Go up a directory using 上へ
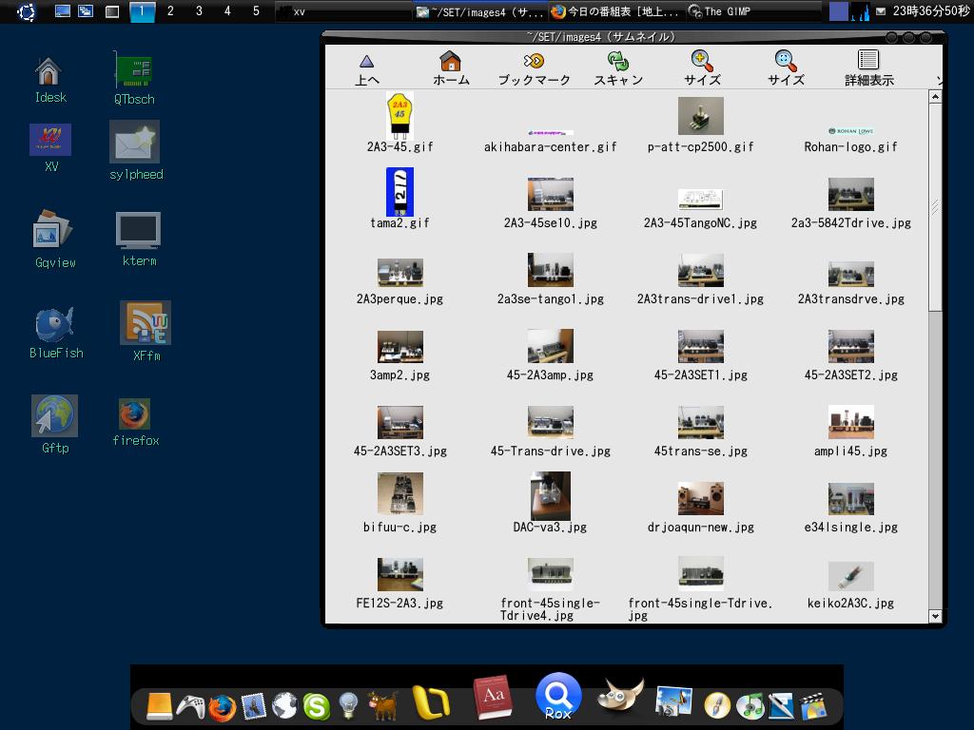974x730 pixels. 367,67
